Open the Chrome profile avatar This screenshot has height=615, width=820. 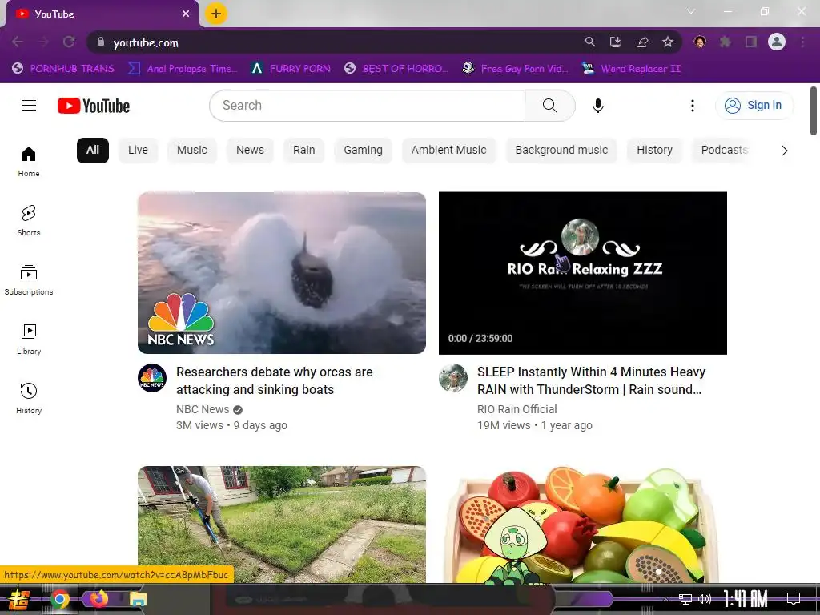777,42
